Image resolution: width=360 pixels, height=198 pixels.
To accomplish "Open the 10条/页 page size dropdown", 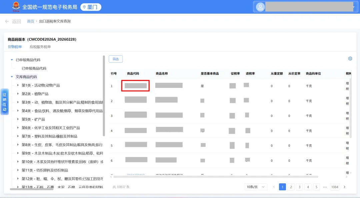I will (256, 187).
